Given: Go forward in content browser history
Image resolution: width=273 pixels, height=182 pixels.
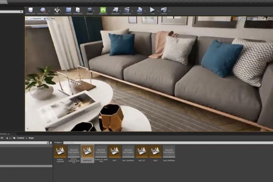Looking at the screenshot, I should (x=10, y=138).
